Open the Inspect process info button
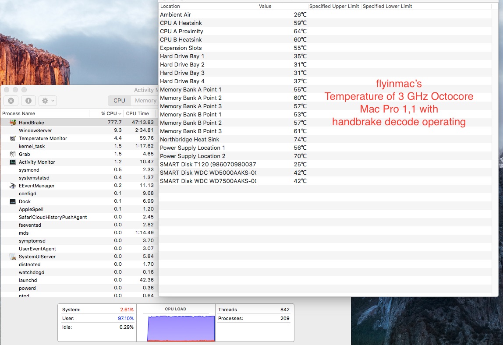Image resolution: width=503 pixels, height=345 pixels. [x=28, y=101]
